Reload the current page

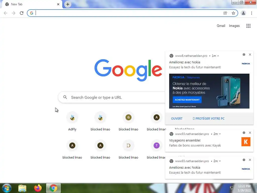pos(22,13)
